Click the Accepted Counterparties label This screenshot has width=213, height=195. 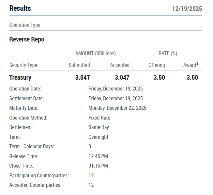point(35,185)
